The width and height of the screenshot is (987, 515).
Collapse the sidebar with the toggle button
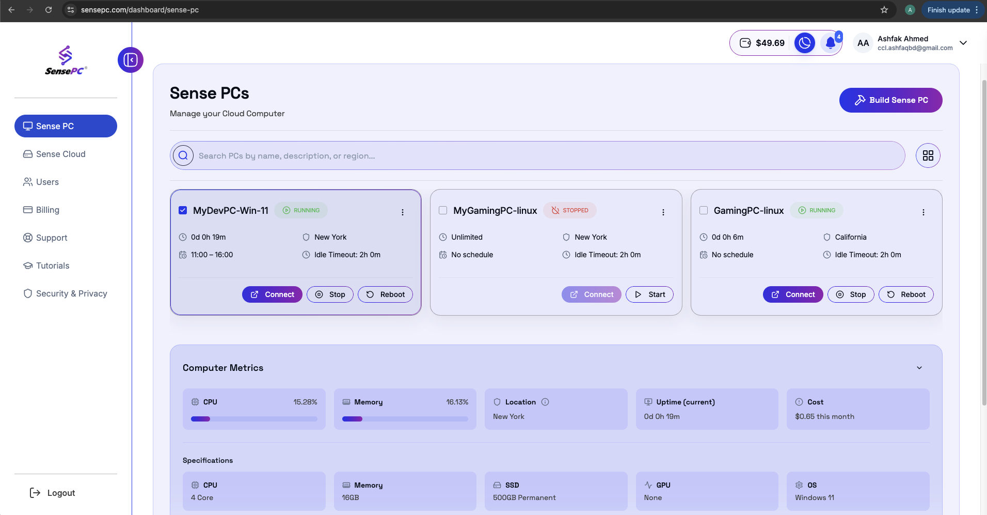tap(131, 60)
